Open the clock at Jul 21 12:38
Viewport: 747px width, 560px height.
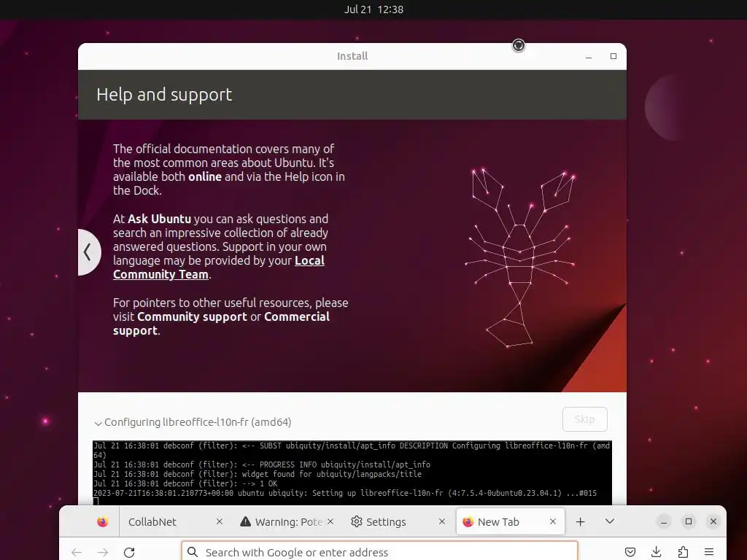tap(373, 9)
